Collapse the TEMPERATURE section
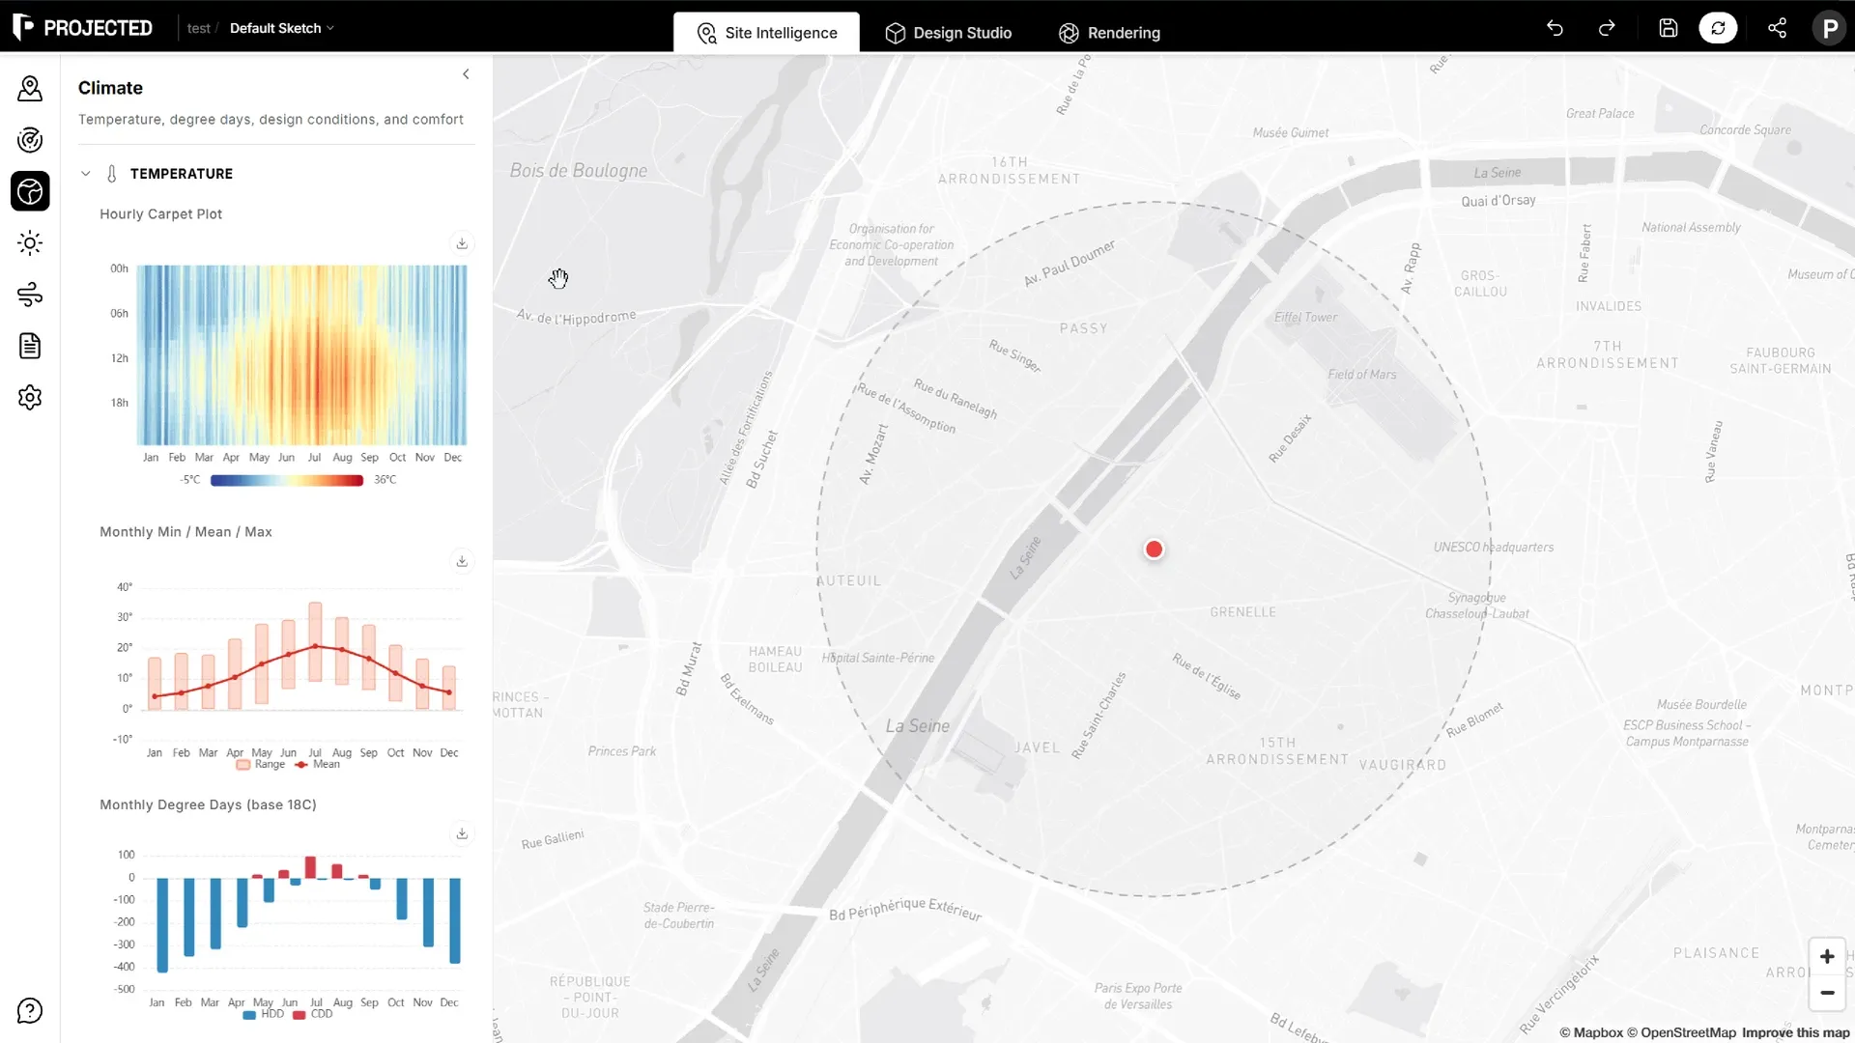 click(86, 174)
